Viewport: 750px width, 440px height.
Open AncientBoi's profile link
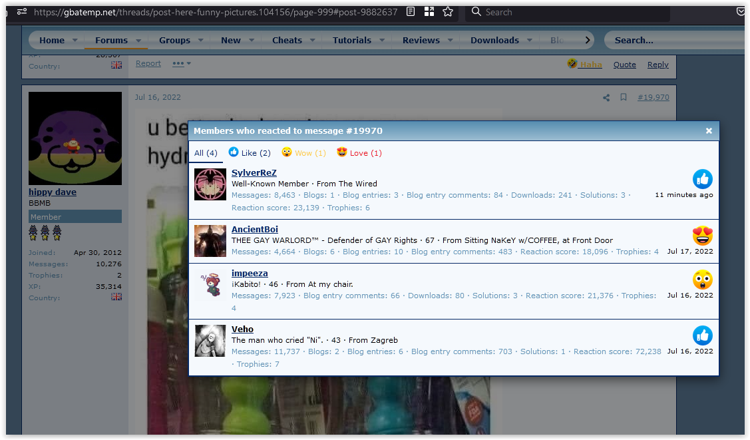tap(254, 229)
